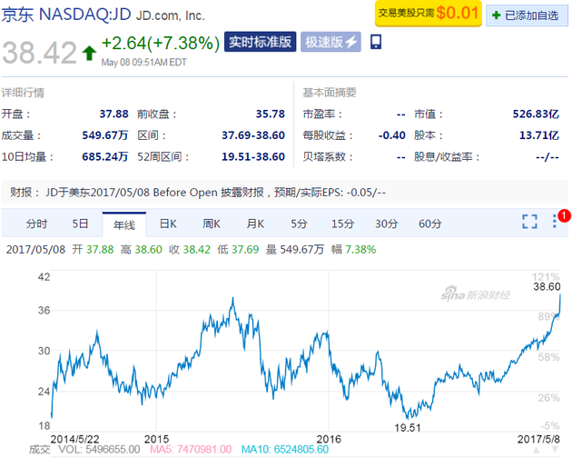Click the 股本 value 13.71亿
572x458 pixels.
click(x=539, y=135)
